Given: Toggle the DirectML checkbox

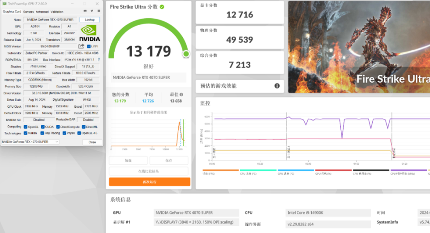Looking at the screenshot, I should 84,127.
